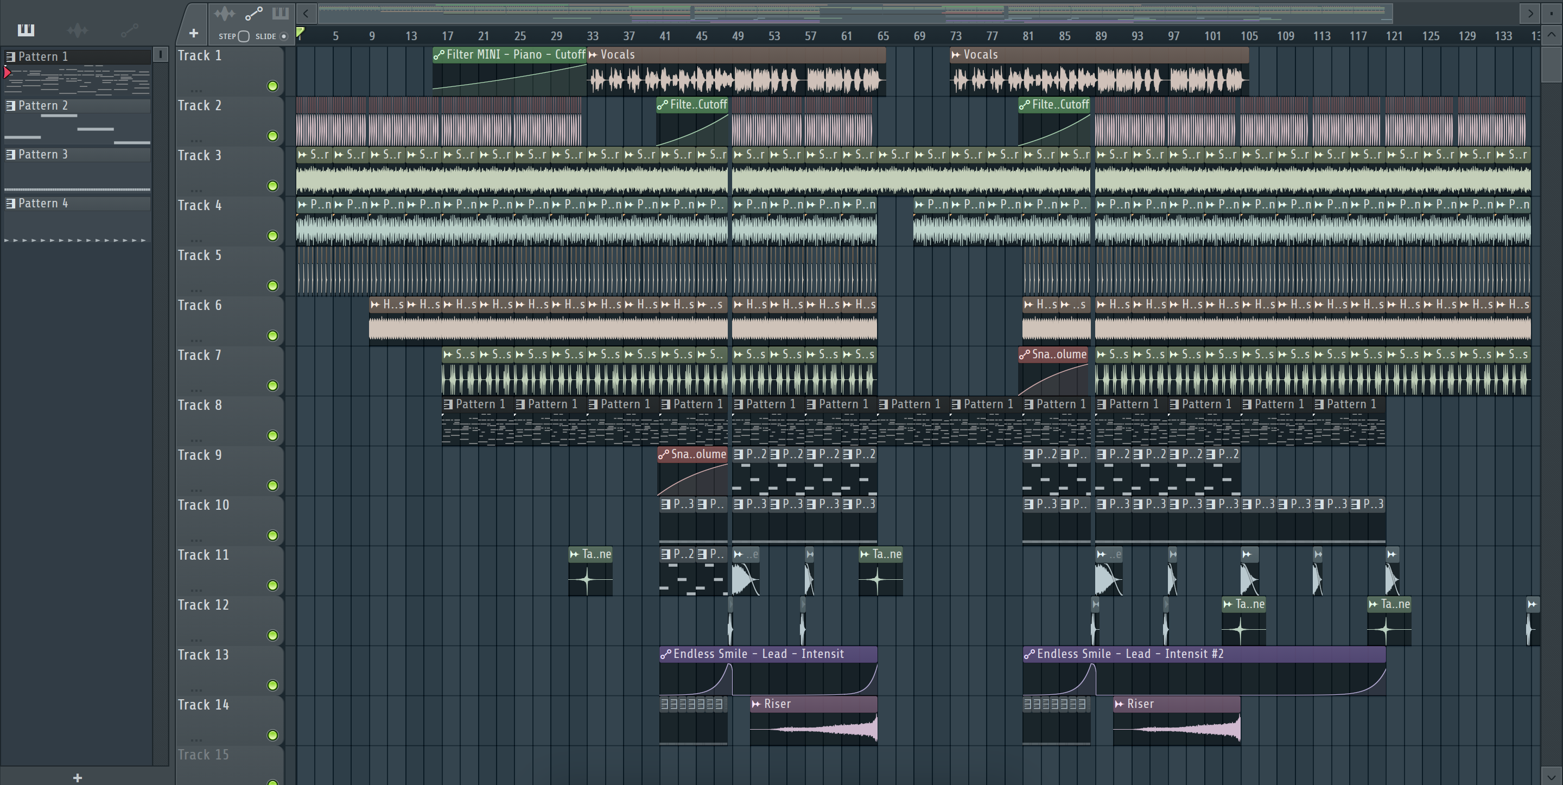Open the second Riser clip menu

point(1120,704)
